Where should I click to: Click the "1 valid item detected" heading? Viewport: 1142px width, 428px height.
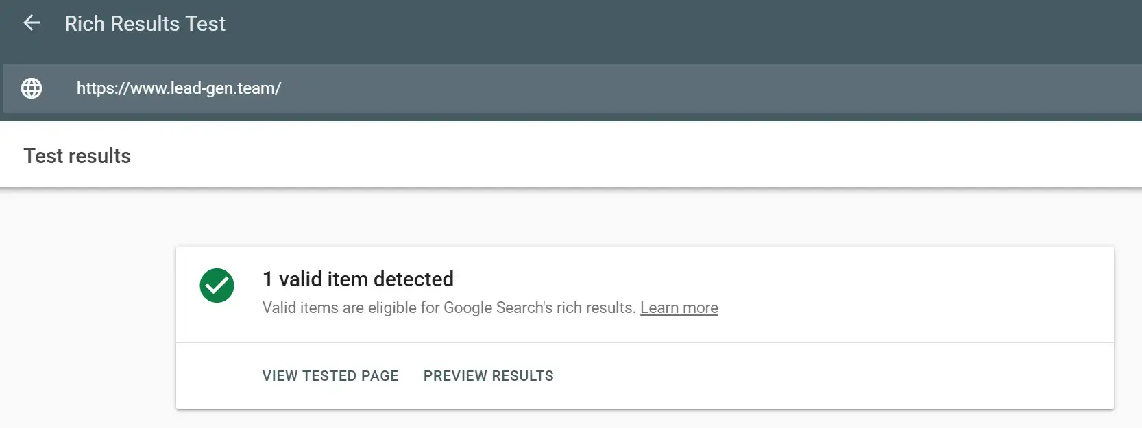[358, 279]
